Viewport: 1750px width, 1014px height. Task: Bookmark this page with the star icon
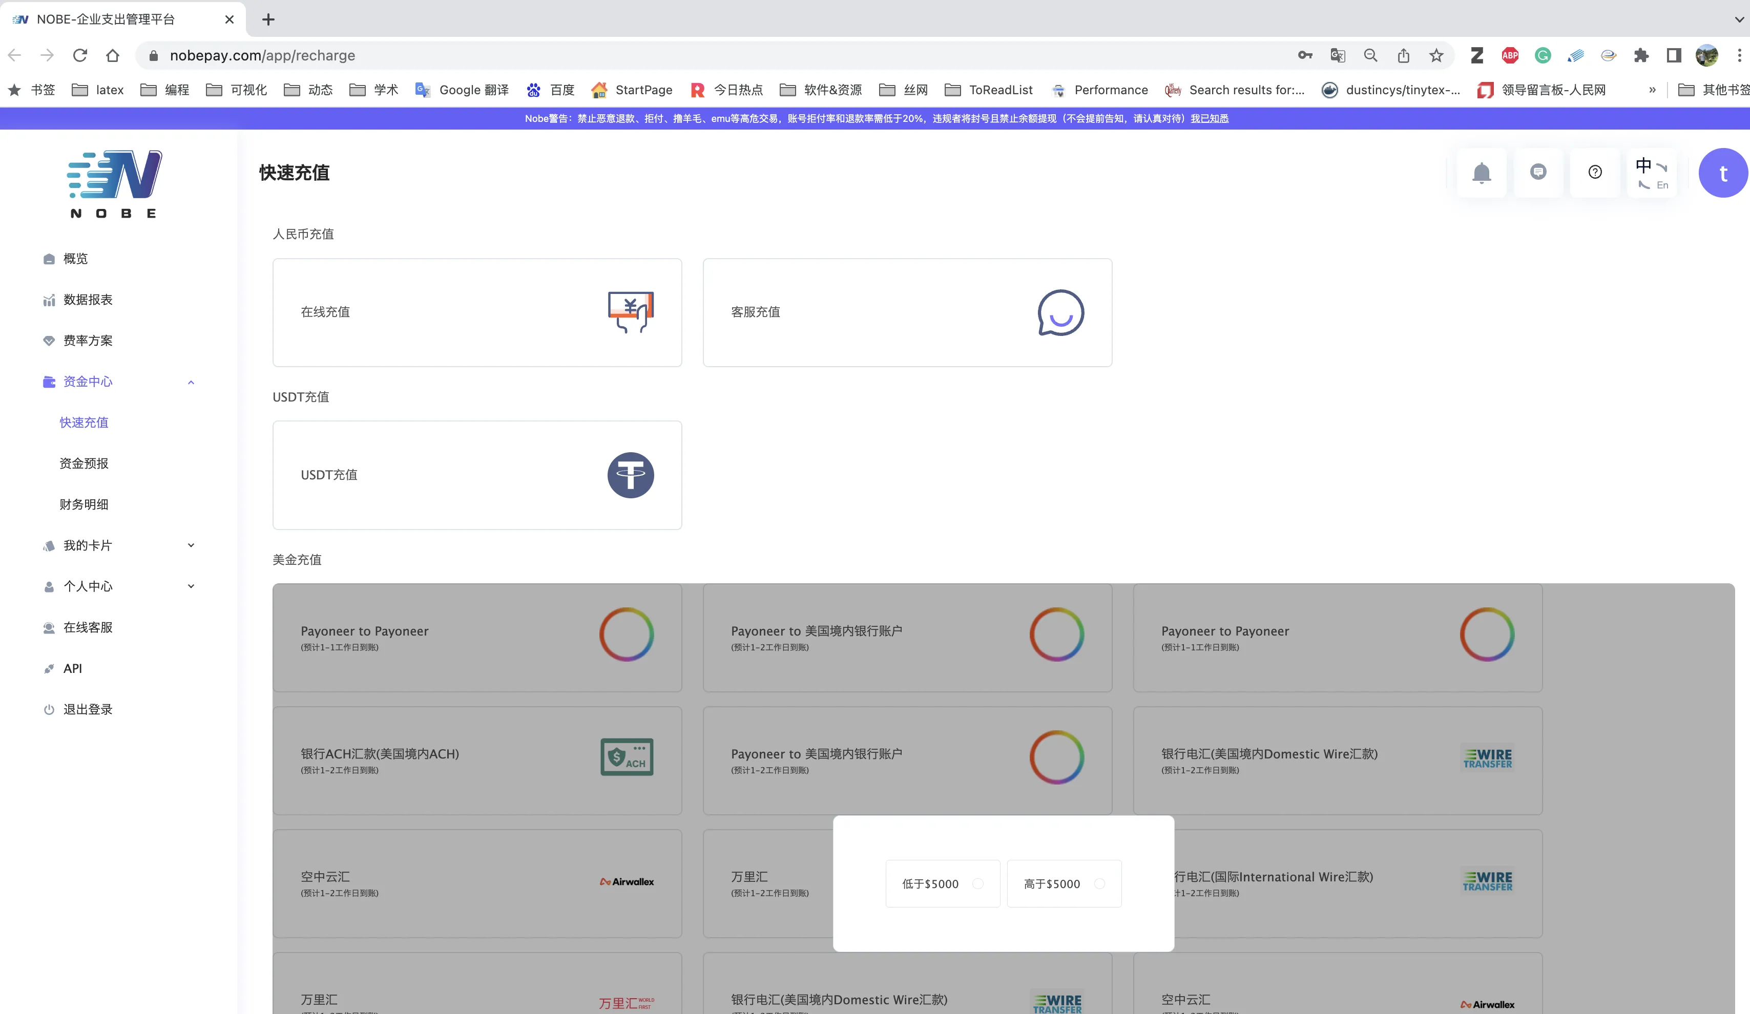1436,55
